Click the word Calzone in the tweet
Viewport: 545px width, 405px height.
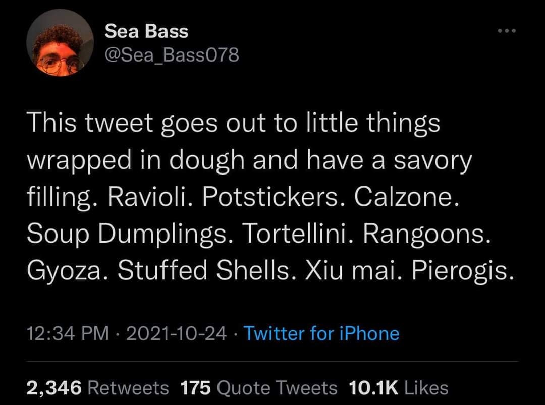[407, 197]
